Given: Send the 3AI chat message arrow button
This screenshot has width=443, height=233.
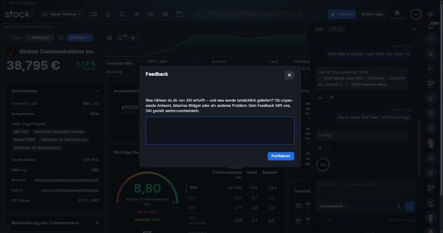Looking at the screenshot, I should click(409, 206).
